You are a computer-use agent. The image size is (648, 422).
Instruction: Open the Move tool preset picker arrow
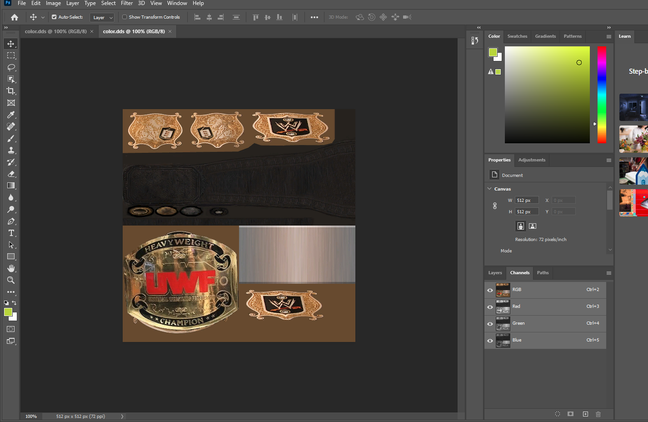43,17
